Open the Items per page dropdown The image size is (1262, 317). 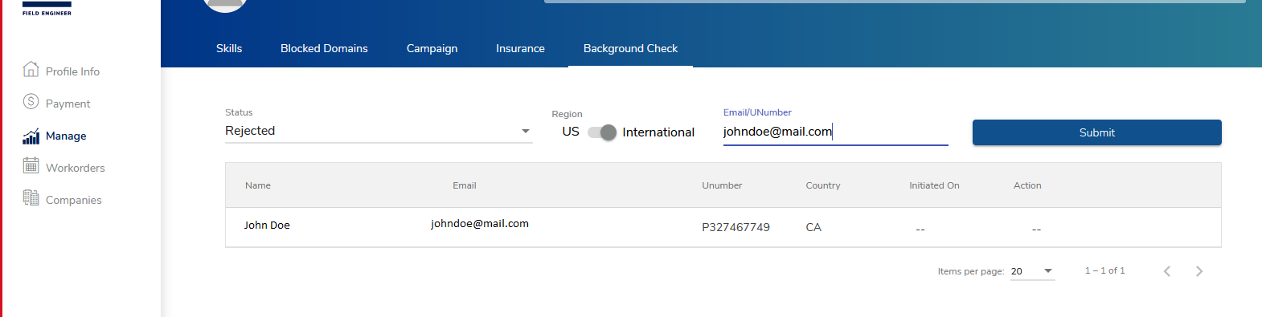tap(1032, 271)
